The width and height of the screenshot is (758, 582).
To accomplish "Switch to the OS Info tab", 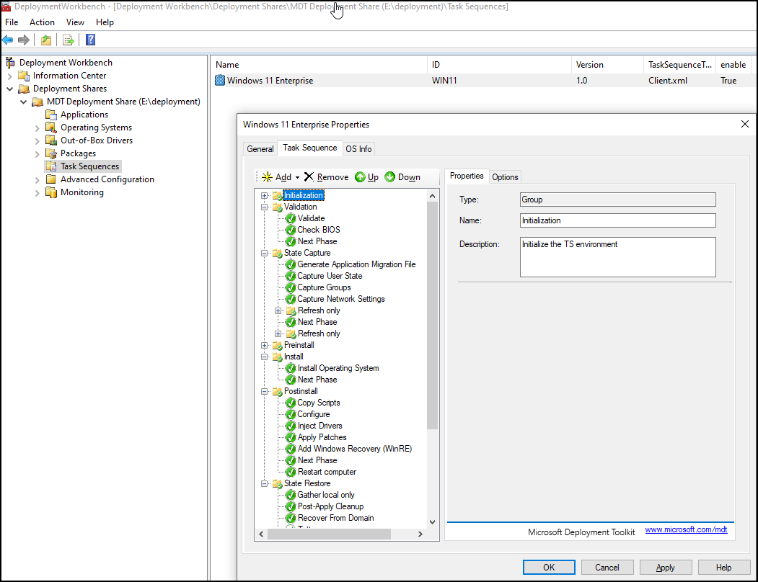I will [358, 148].
